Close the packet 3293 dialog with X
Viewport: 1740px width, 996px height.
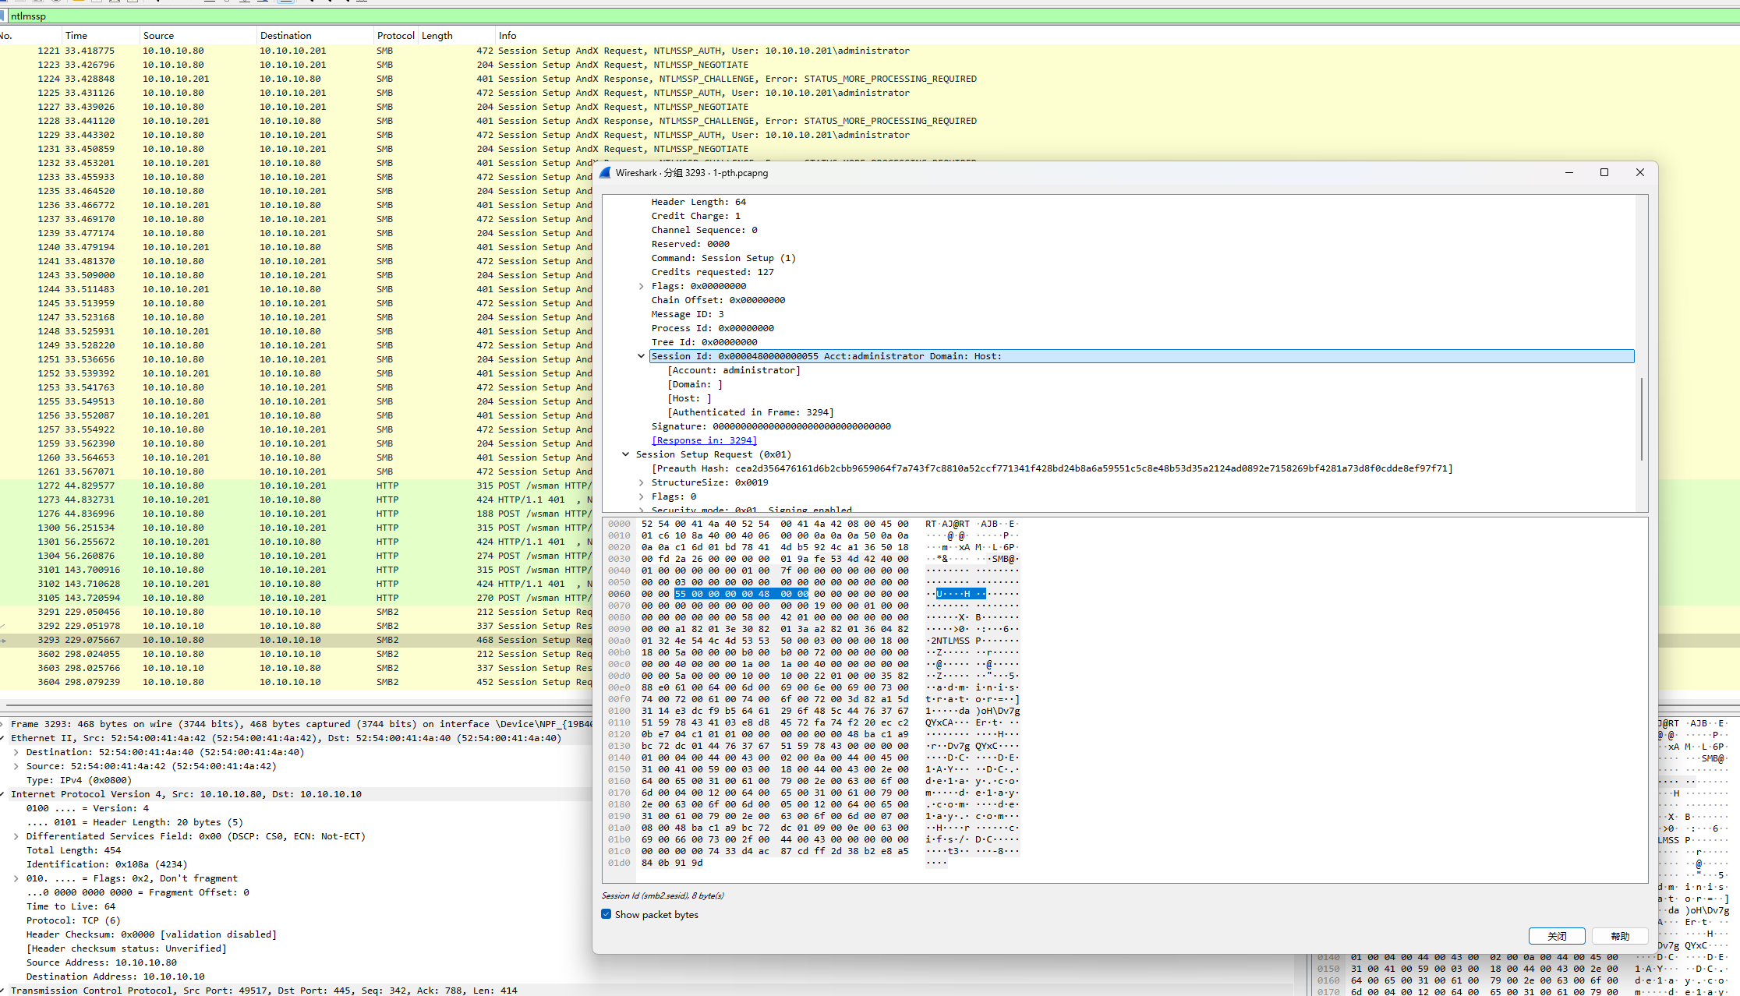(1639, 173)
